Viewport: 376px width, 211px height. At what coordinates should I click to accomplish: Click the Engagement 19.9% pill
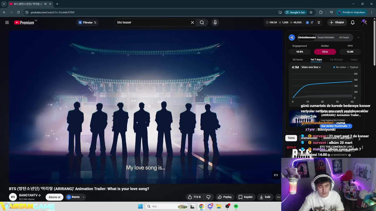tap(300, 52)
